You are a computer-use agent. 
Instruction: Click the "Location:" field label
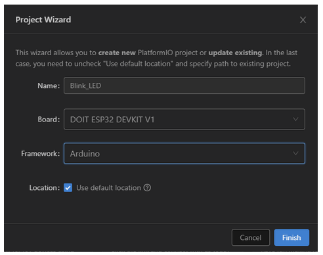[45, 188]
